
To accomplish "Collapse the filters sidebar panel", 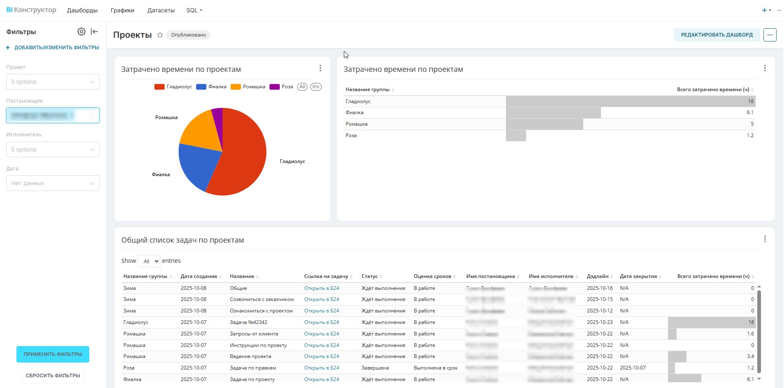I will click(x=94, y=32).
